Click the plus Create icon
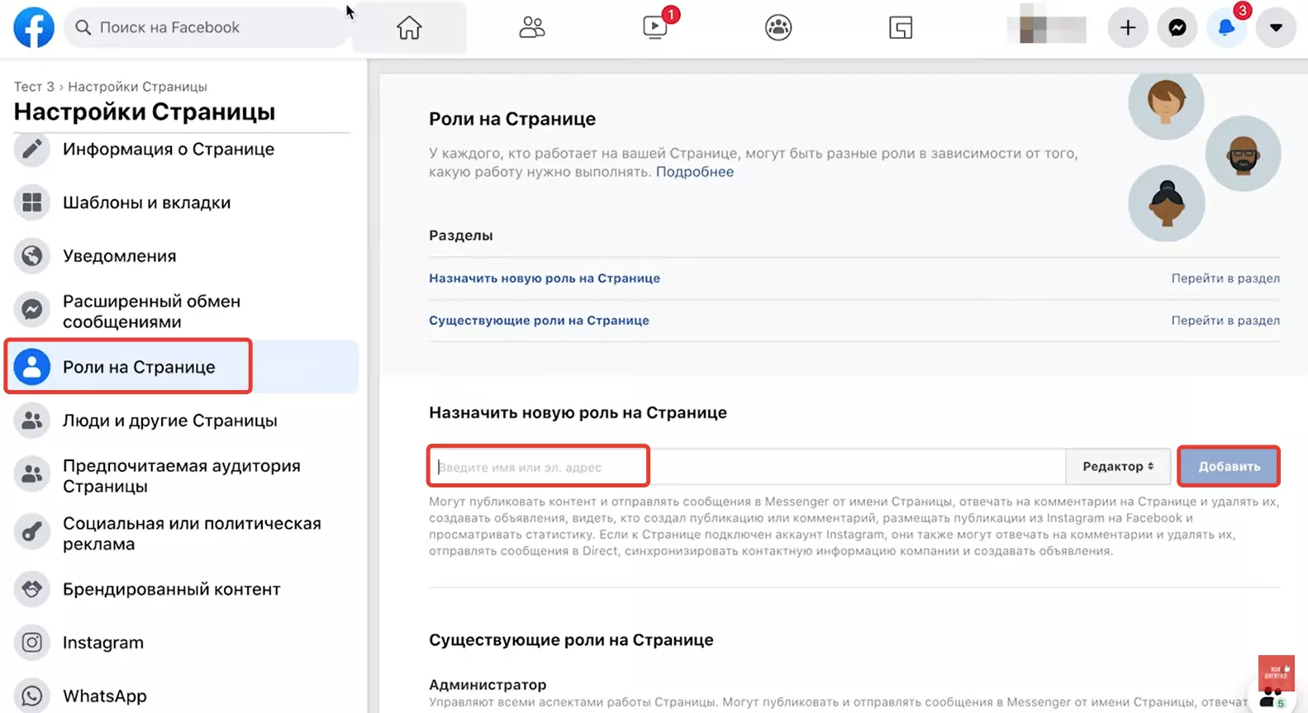Viewport: 1308px width, 713px height. pyautogui.click(x=1128, y=27)
